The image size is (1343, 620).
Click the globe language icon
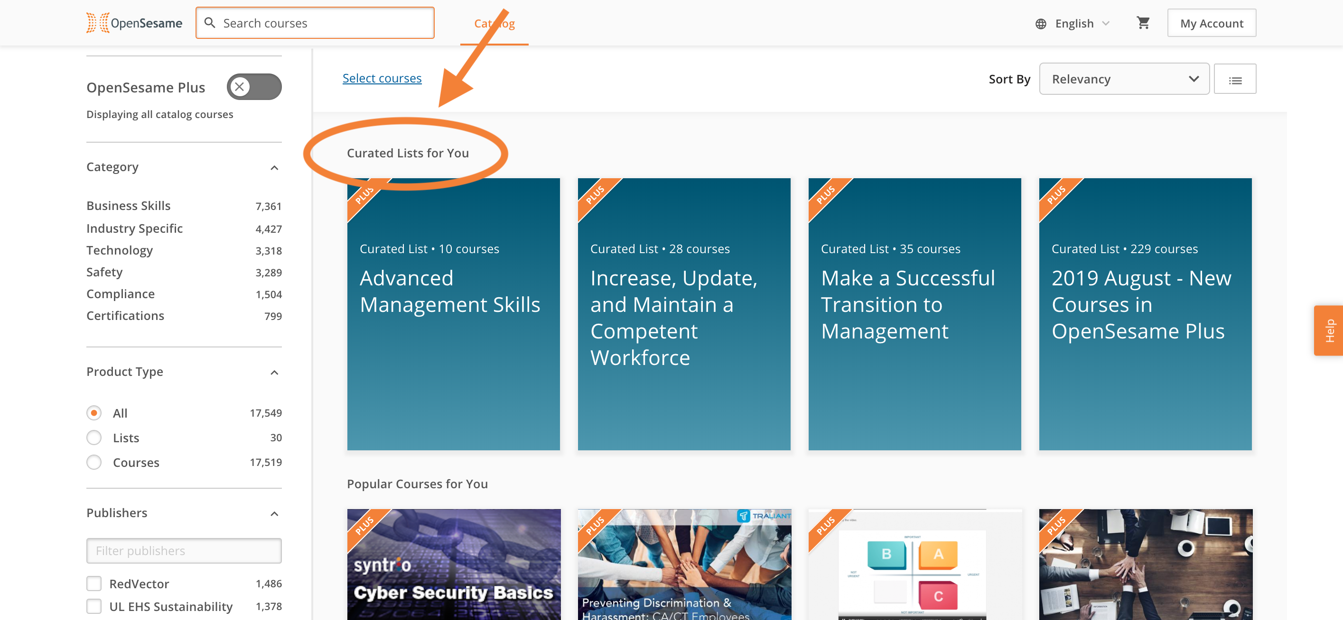1041,23
